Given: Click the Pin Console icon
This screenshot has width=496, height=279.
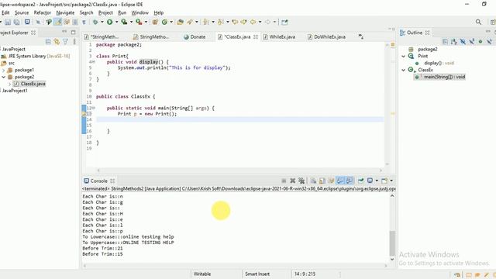Looking at the screenshot, I should [x=361, y=181].
